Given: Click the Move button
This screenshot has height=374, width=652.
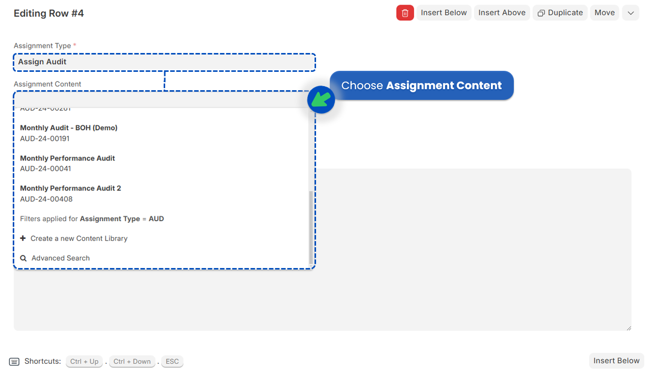Looking at the screenshot, I should click(x=604, y=12).
